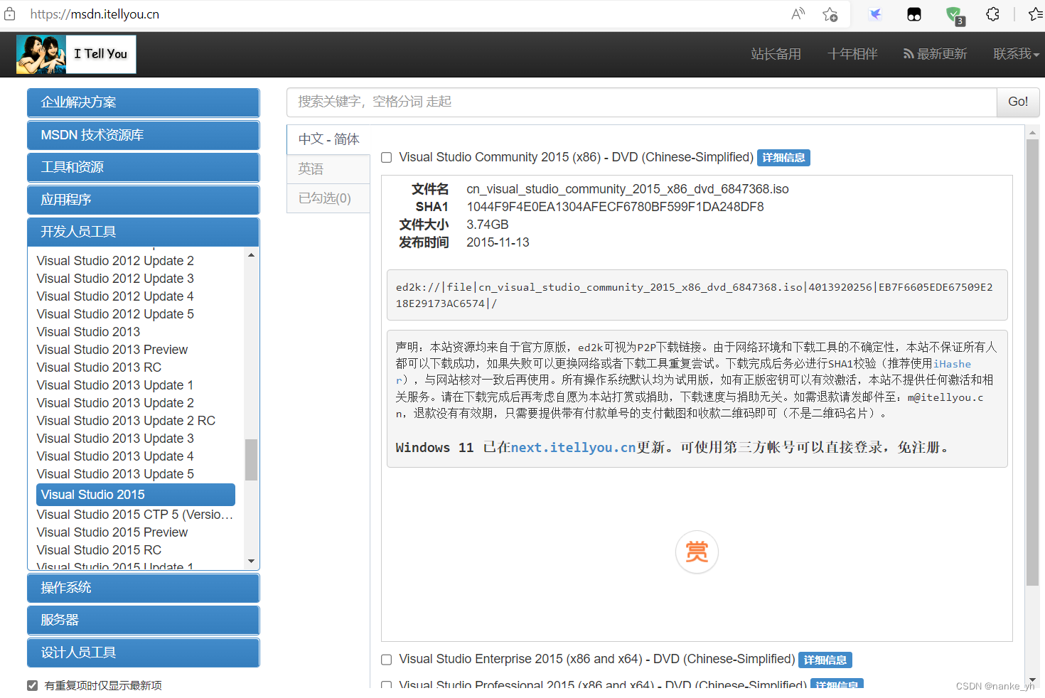Viewport: 1045px width, 698px height.
Task: Select Visual Studio 2013 Update 5
Action: (115, 474)
